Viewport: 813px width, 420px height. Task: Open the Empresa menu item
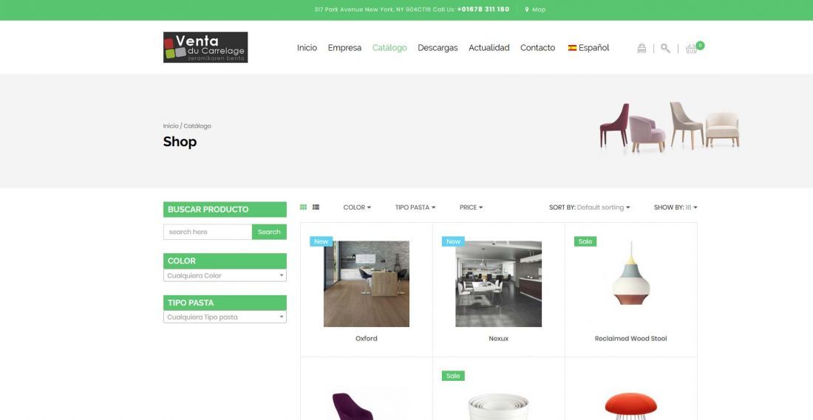(344, 48)
